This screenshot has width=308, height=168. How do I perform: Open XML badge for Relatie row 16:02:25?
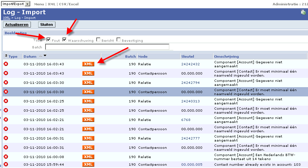point(88,101)
